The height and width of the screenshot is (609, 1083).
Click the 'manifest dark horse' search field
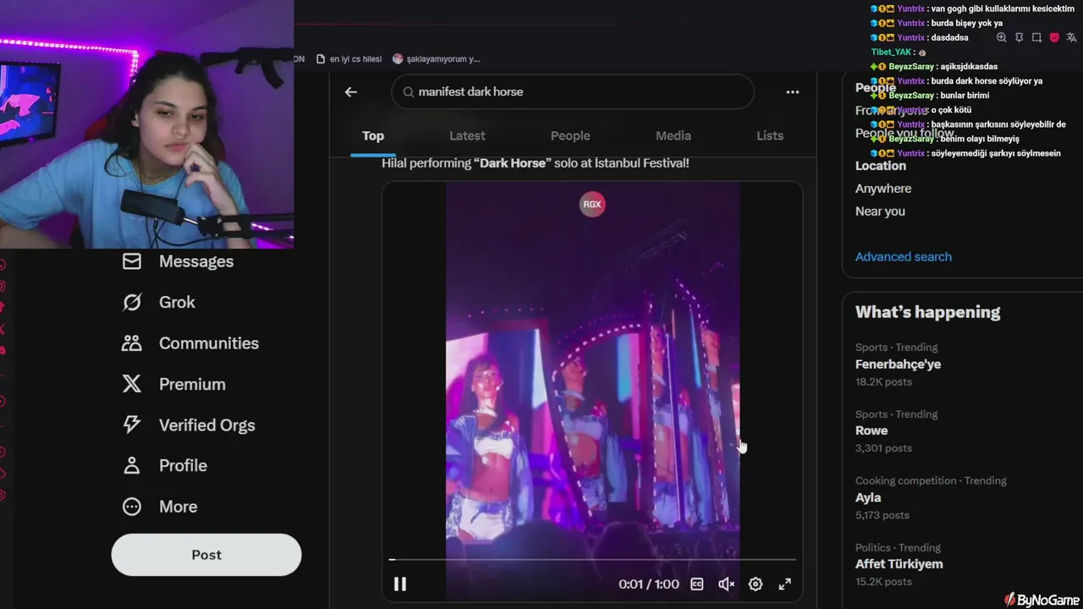coord(573,91)
